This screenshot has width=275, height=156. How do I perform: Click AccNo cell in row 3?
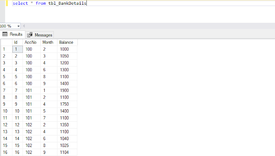pyautogui.click(x=31, y=63)
